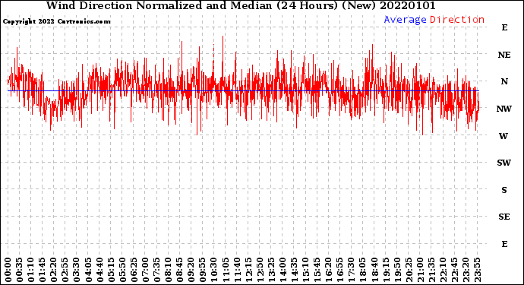
Task: Click the '05:50' time axis label
Action: (x=122, y=270)
